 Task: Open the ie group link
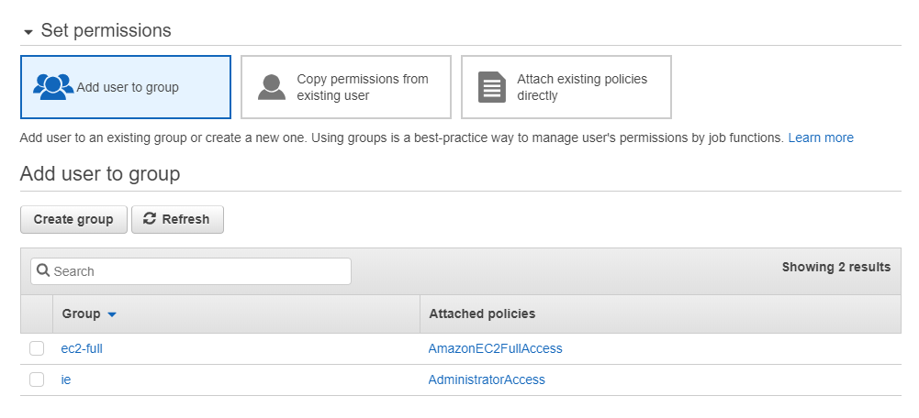pos(66,379)
